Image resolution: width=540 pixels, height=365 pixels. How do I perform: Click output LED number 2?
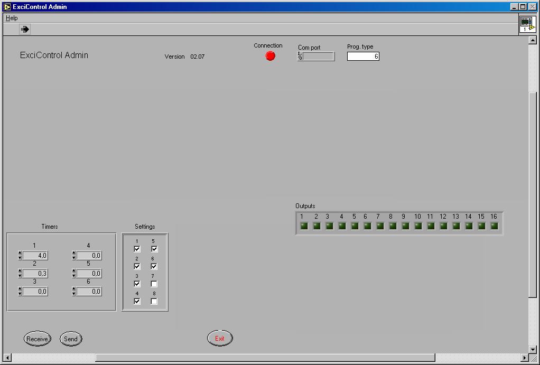[317, 226]
